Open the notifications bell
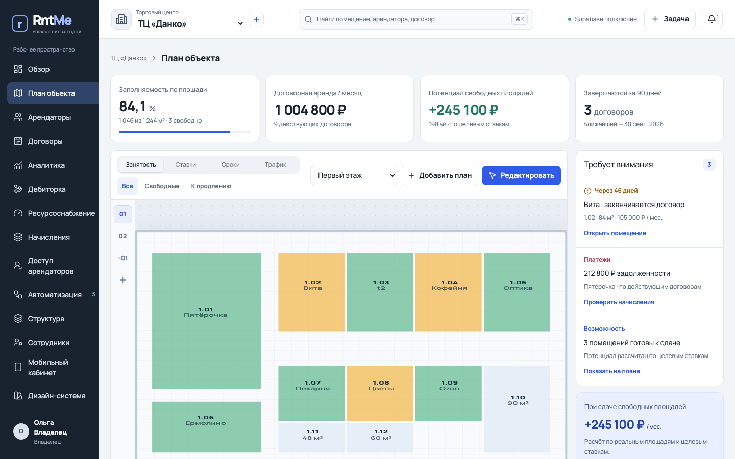735x459 pixels. point(712,19)
